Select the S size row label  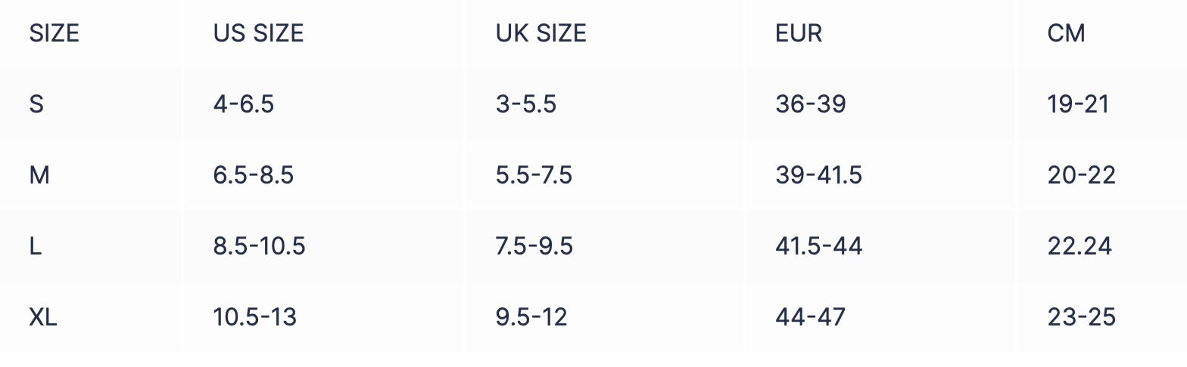pos(36,104)
